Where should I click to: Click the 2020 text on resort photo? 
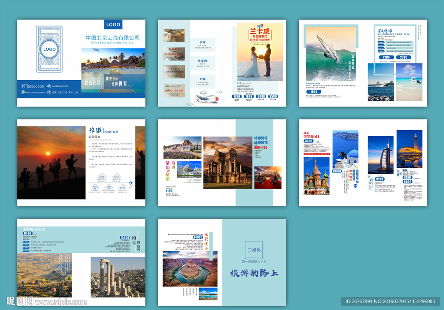92,82
